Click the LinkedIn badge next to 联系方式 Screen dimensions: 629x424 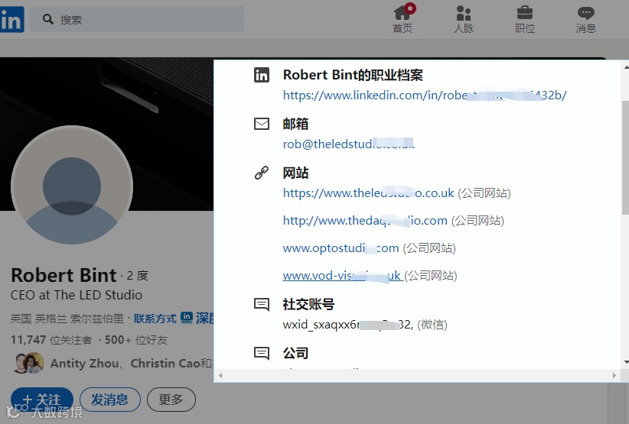pyautogui.click(x=187, y=317)
